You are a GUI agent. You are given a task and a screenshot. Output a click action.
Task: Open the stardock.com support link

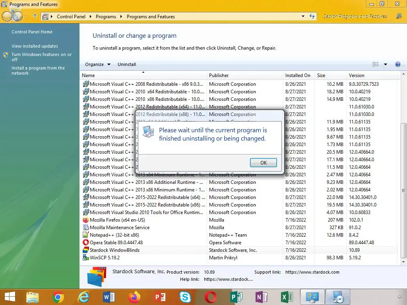click(312, 272)
